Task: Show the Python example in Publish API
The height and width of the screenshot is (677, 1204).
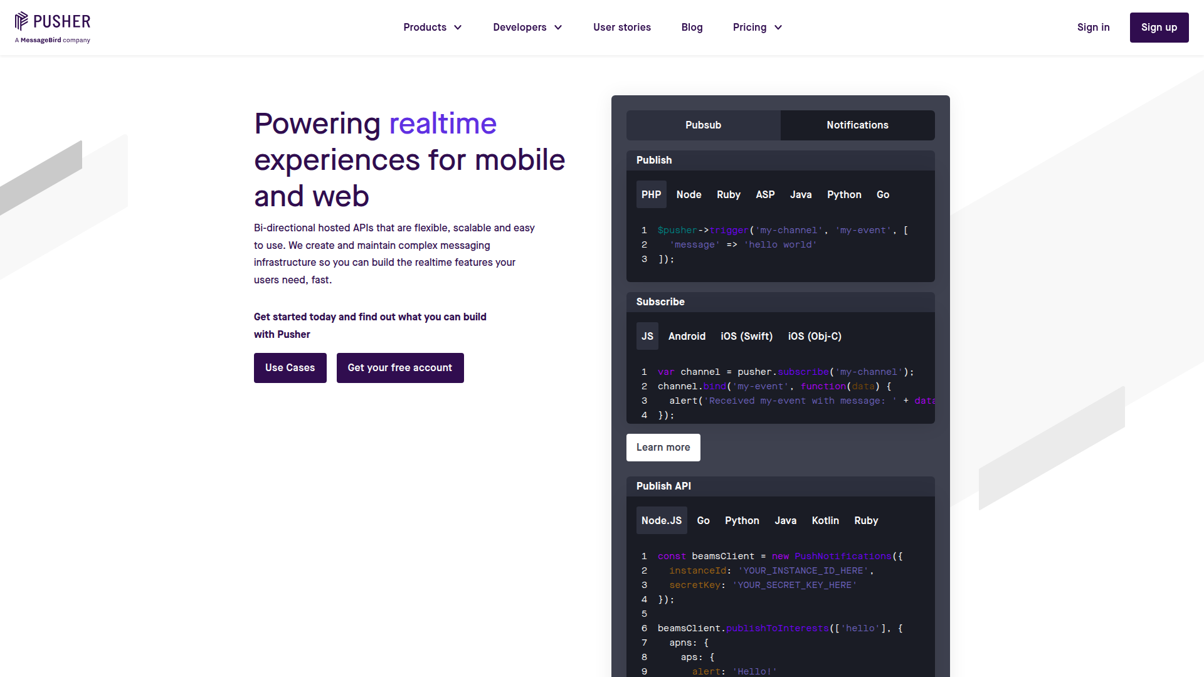Action: coord(742,520)
